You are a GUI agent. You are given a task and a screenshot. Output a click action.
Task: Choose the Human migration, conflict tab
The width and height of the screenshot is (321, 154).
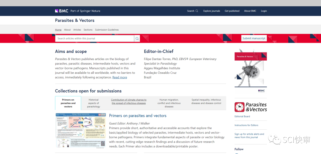[x=169, y=103]
